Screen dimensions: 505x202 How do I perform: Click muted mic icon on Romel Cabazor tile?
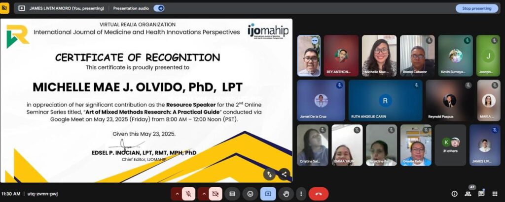tap(429, 41)
